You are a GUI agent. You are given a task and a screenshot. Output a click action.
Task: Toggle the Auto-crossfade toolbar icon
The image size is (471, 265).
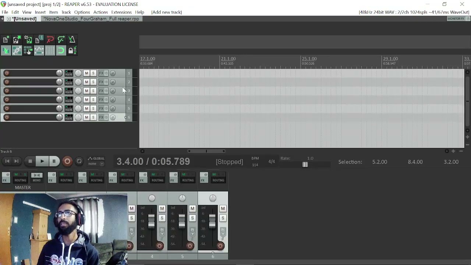[x=6, y=51]
